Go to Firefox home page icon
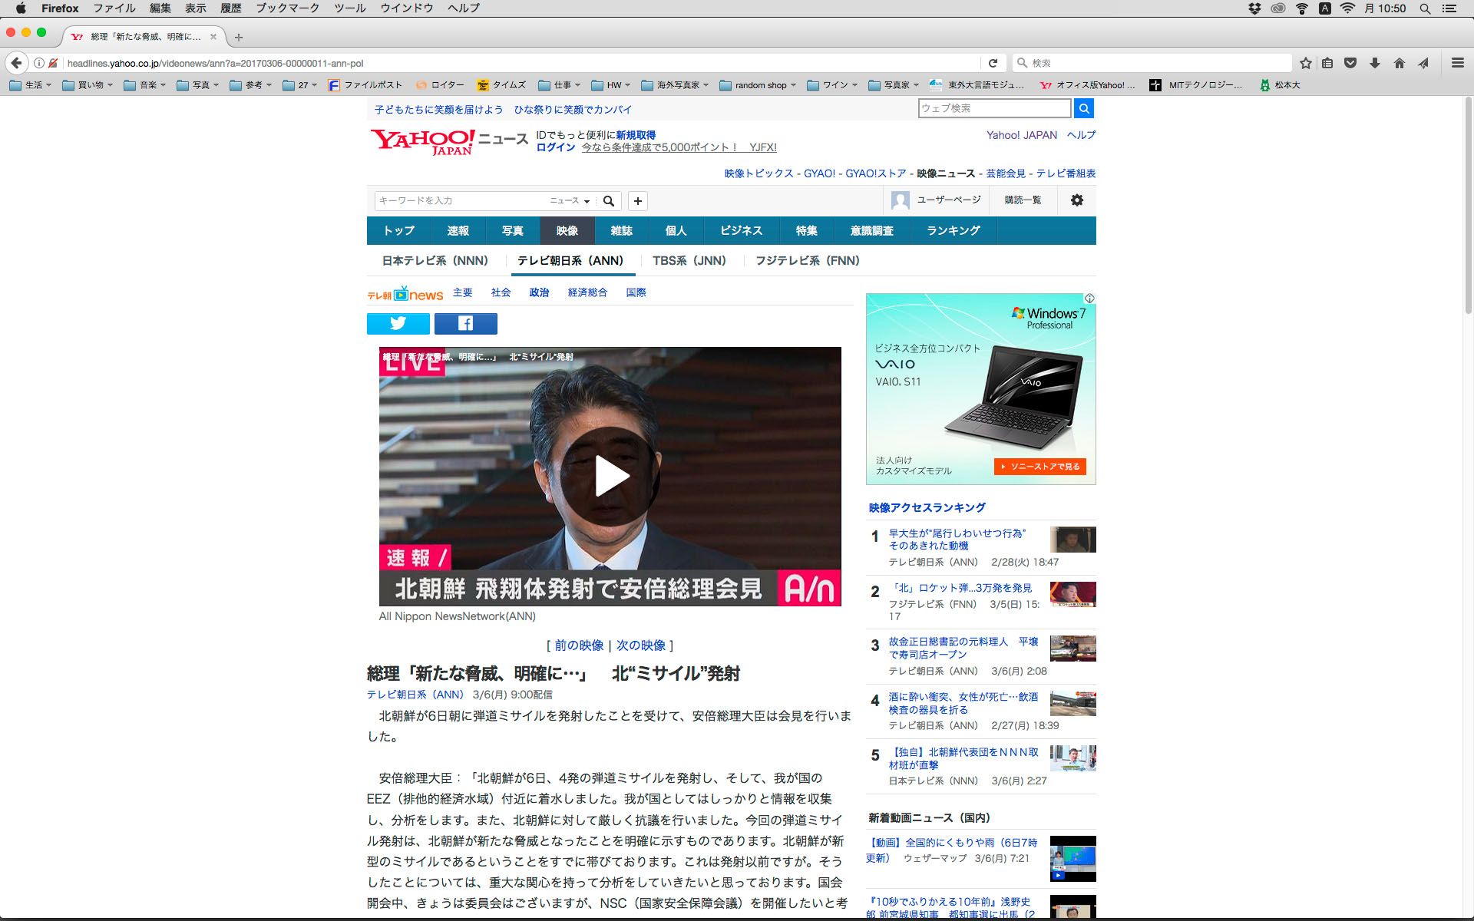The height and width of the screenshot is (921, 1474). [1400, 63]
